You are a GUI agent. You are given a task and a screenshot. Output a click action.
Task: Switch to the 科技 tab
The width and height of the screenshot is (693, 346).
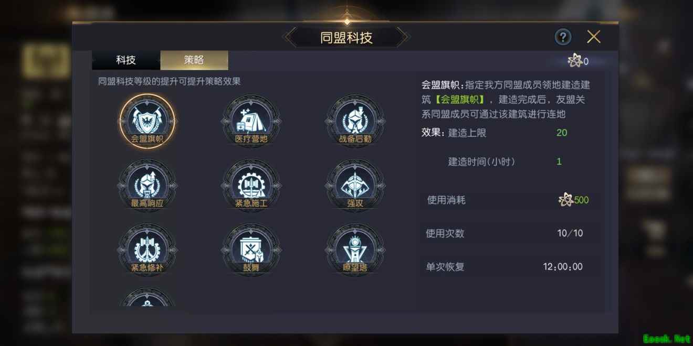tap(126, 60)
